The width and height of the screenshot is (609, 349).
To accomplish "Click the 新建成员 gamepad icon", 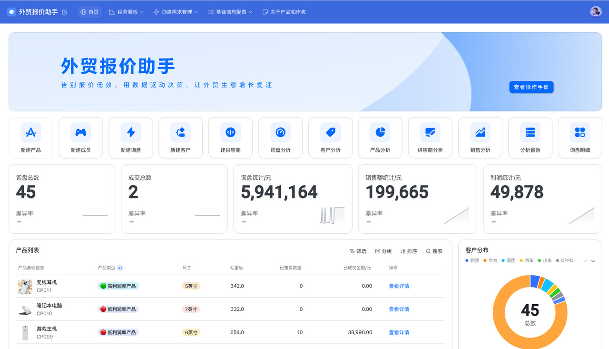I will pyautogui.click(x=81, y=132).
